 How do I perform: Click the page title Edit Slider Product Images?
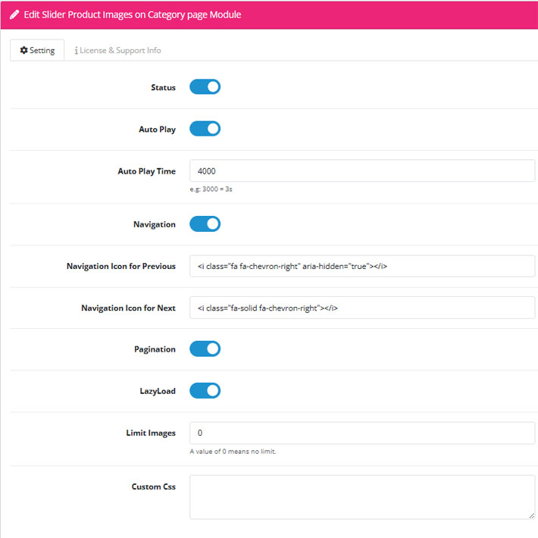pyautogui.click(x=133, y=14)
